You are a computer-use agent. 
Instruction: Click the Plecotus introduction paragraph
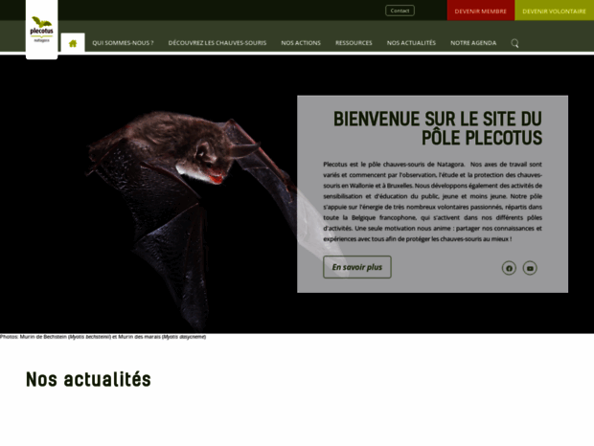pyautogui.click(x=433, y=202)
